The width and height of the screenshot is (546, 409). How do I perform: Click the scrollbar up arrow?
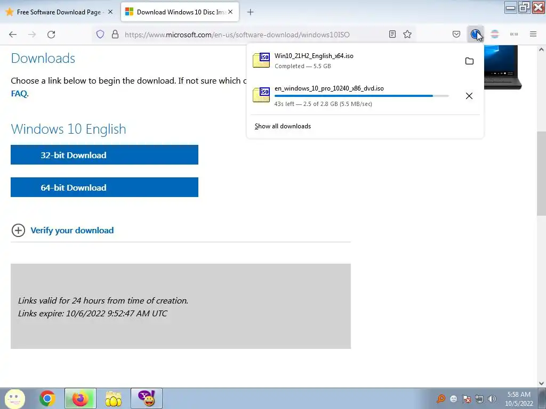[541, 50]
